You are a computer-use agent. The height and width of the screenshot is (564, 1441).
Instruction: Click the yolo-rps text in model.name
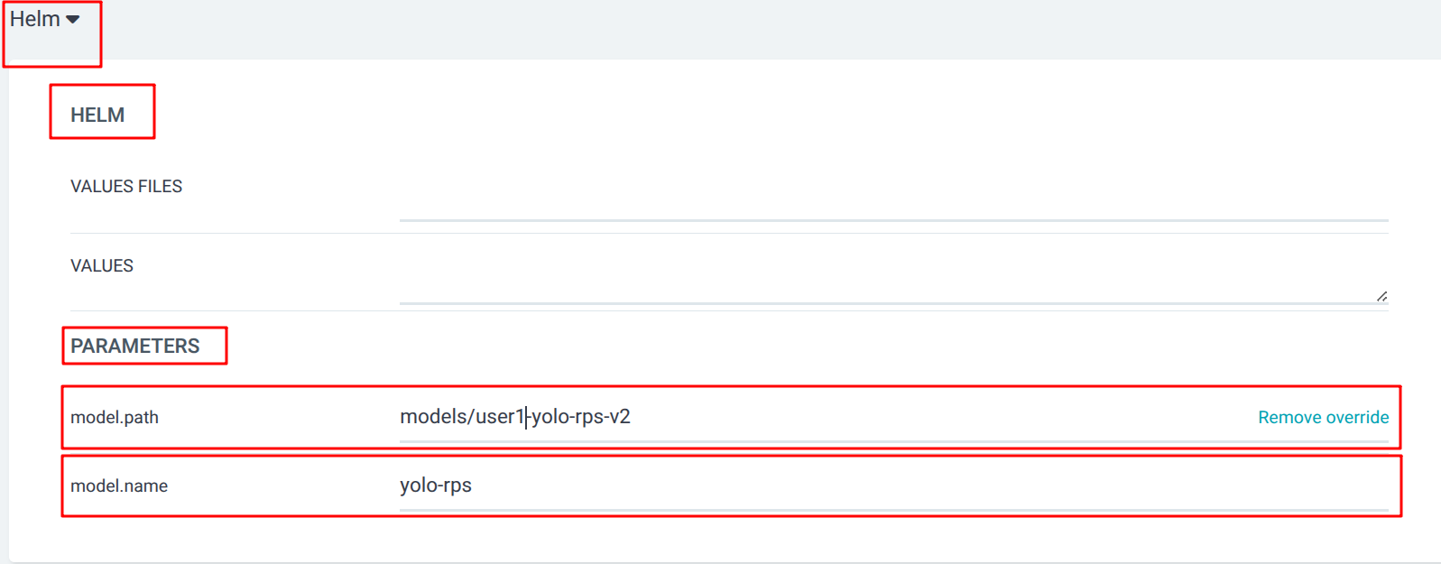click(436, 485)
